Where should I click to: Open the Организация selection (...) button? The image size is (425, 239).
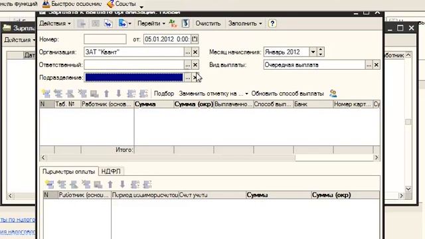pos(187,52)
